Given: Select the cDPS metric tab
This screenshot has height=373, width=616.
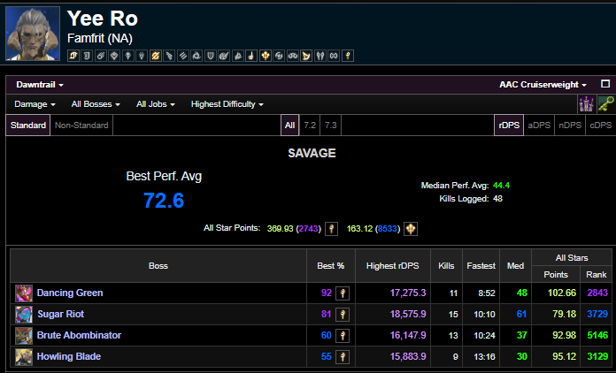Looking at the screenshot, I should coord(601,126).
